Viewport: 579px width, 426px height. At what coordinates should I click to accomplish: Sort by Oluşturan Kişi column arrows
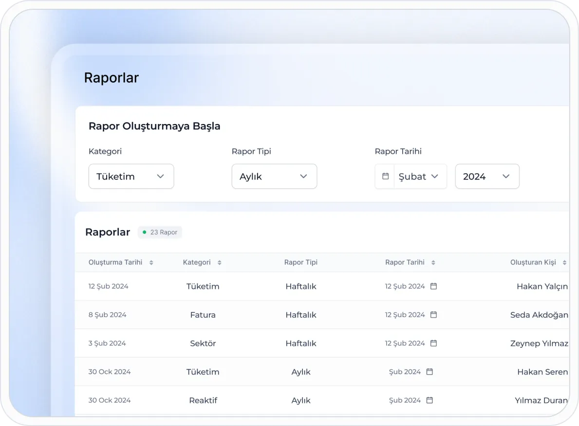tap(564, 263)
